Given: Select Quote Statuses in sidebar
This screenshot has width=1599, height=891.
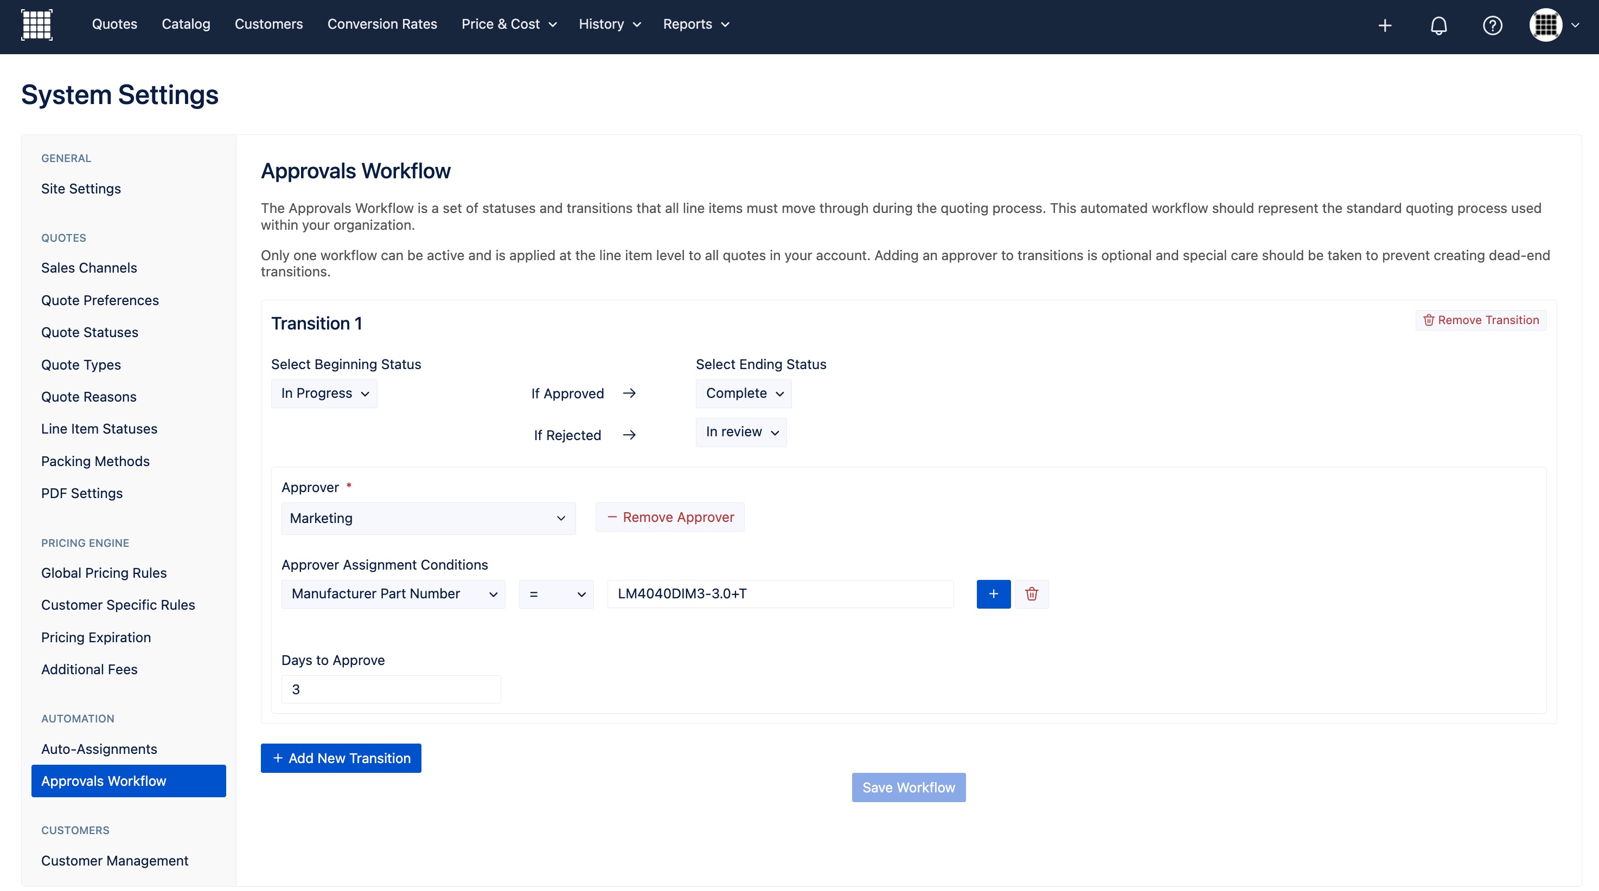Looking at the screenshot, I should (89, 332).
